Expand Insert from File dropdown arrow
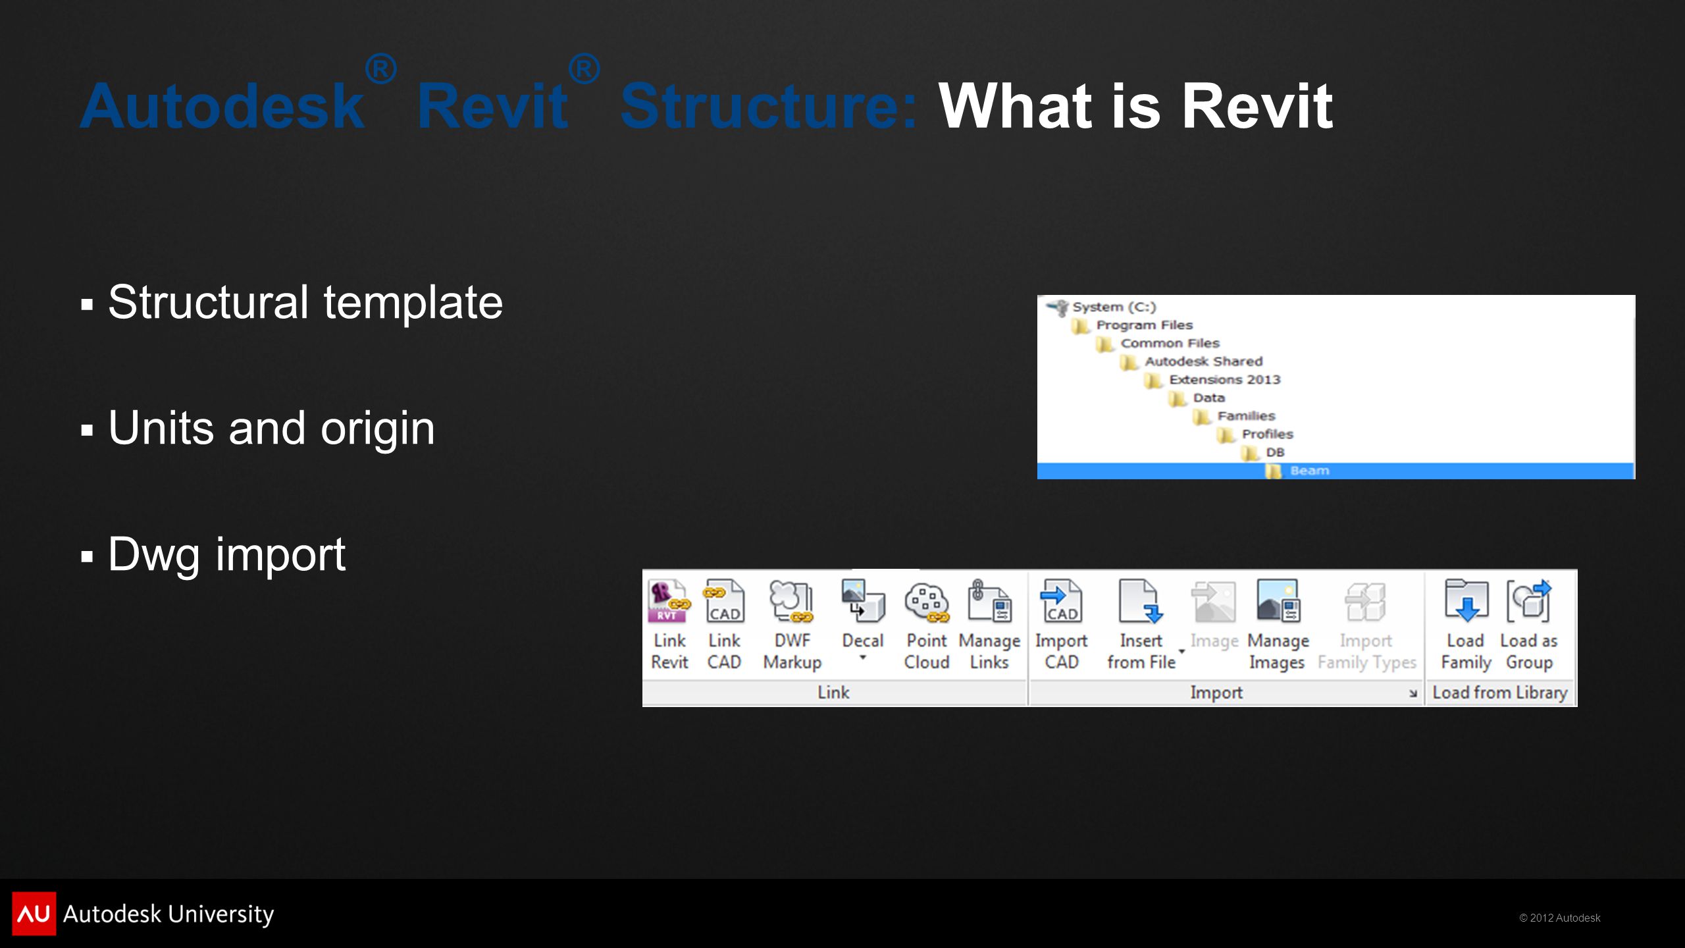 (x=1182, y=652)
